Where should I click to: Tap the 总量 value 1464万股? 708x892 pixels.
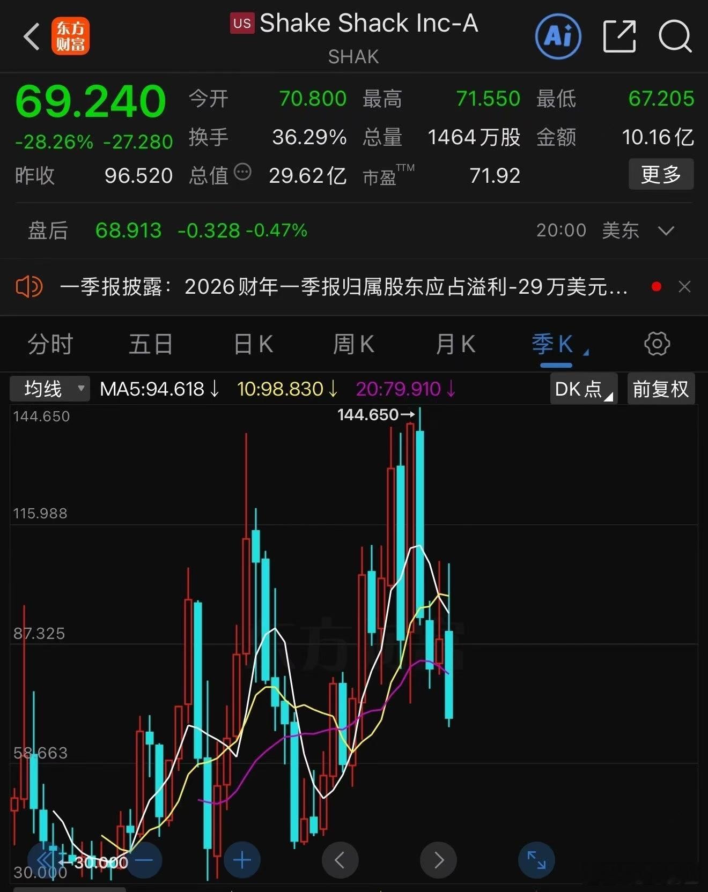click(x=474, y=137)
